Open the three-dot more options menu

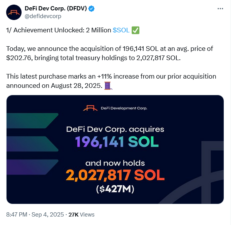pos(220,8)
